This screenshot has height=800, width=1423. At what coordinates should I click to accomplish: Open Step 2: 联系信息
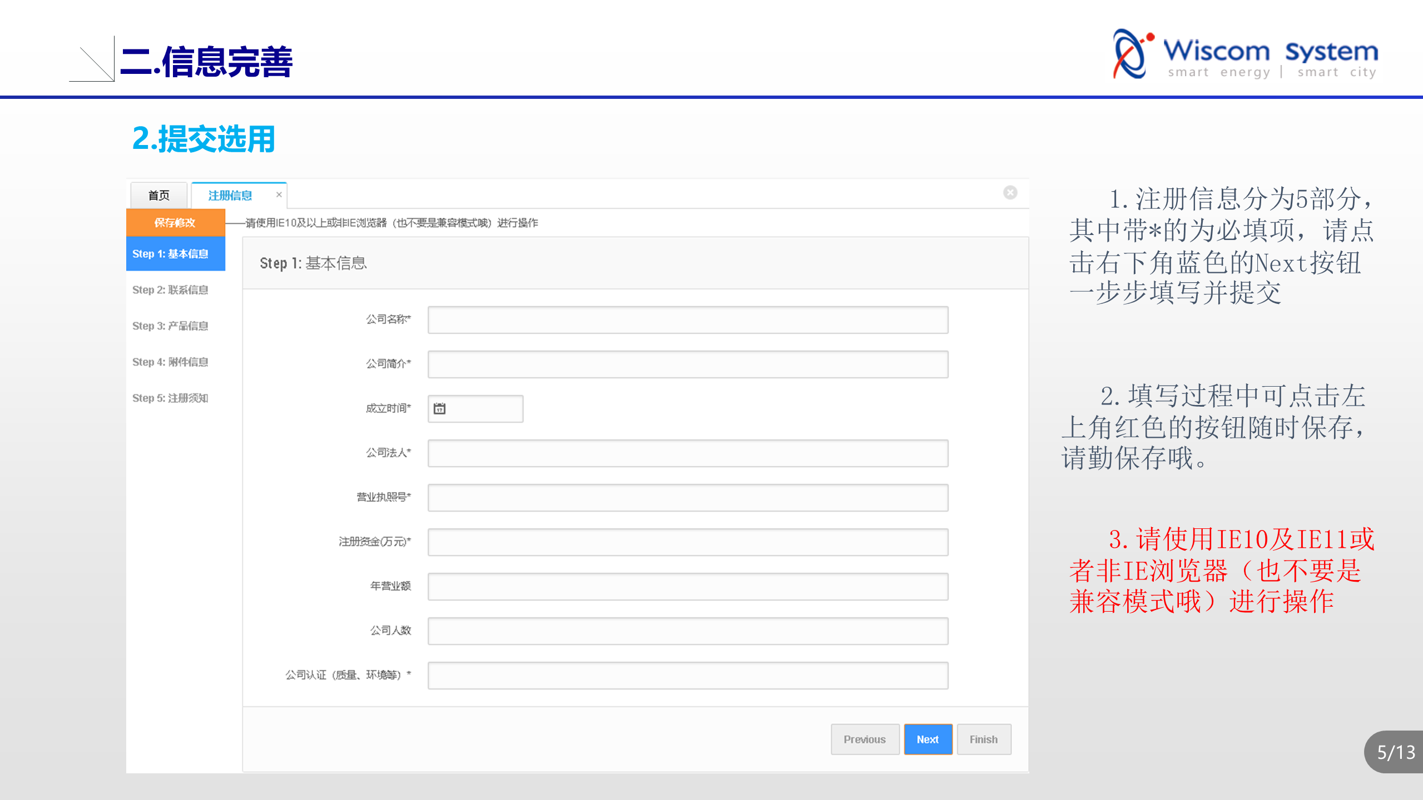coord(170,290)
